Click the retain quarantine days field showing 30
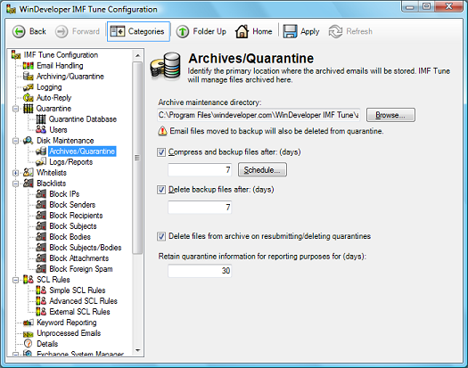This screenshot has height=368, width=468. [x=200, y=271]
